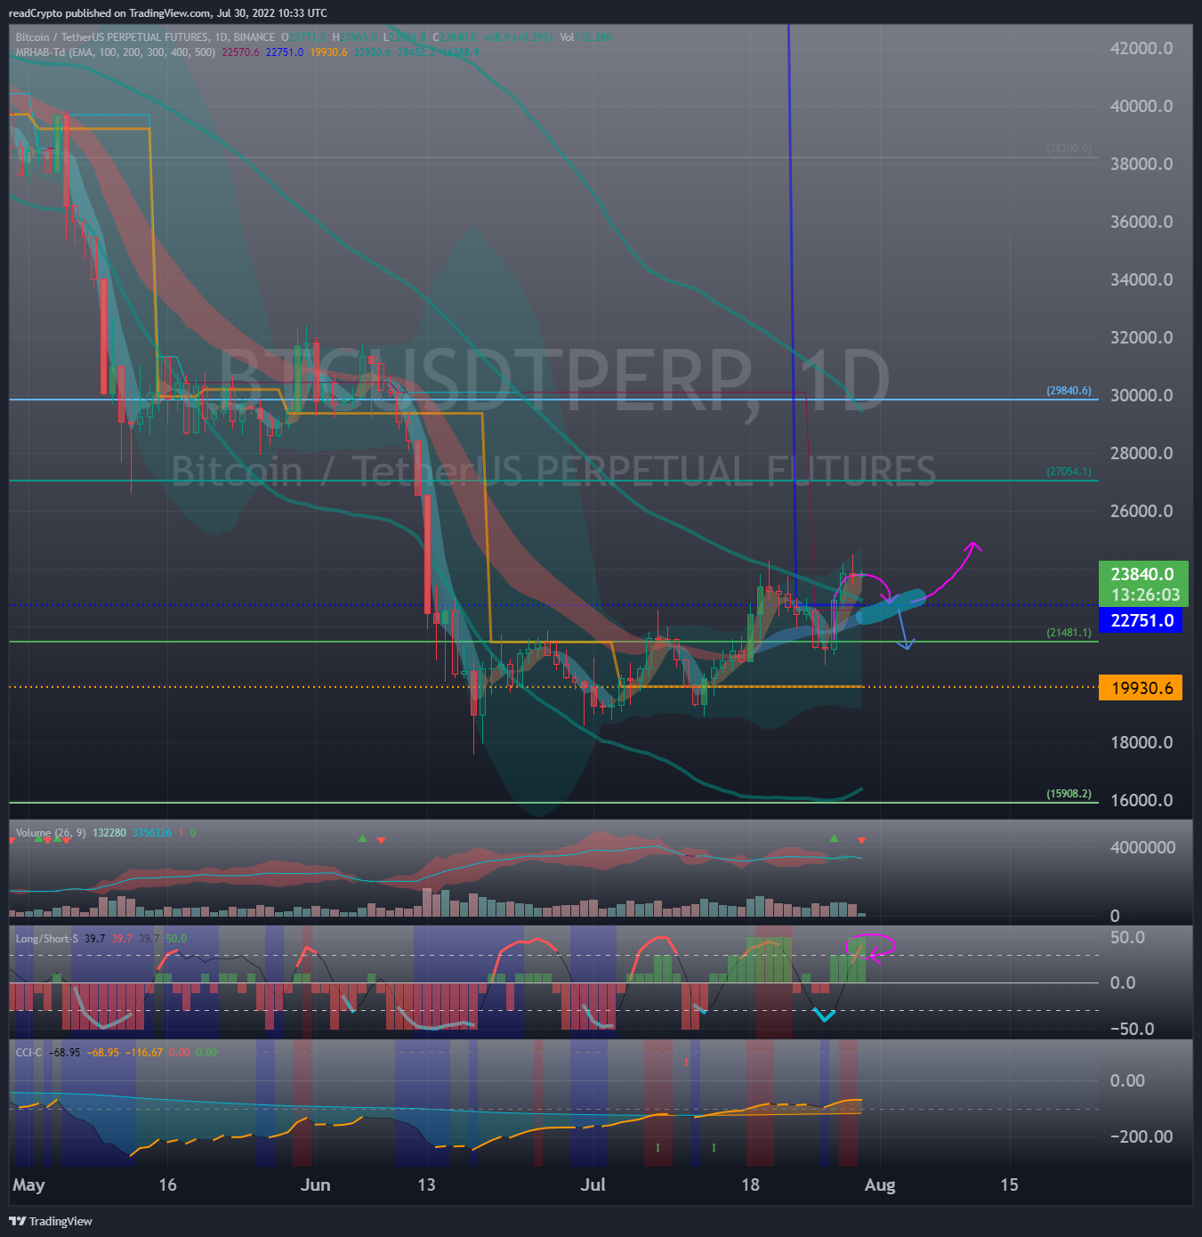Click the green current price tag 23840.0

1143,584
